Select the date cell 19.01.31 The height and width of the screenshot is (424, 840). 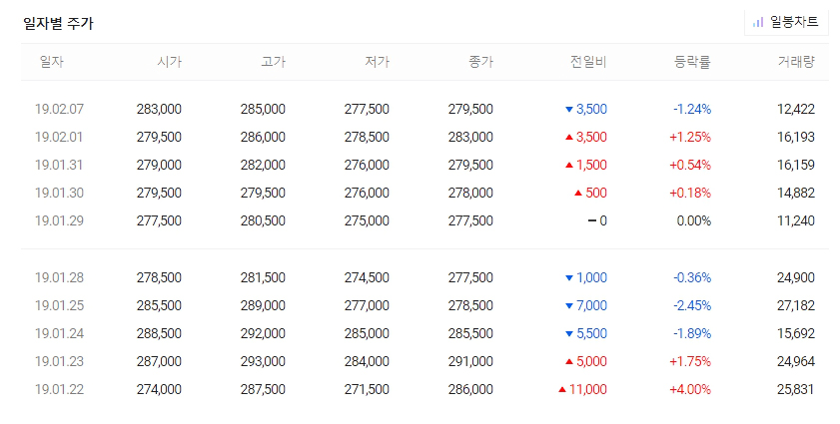(x=59, y=165)
